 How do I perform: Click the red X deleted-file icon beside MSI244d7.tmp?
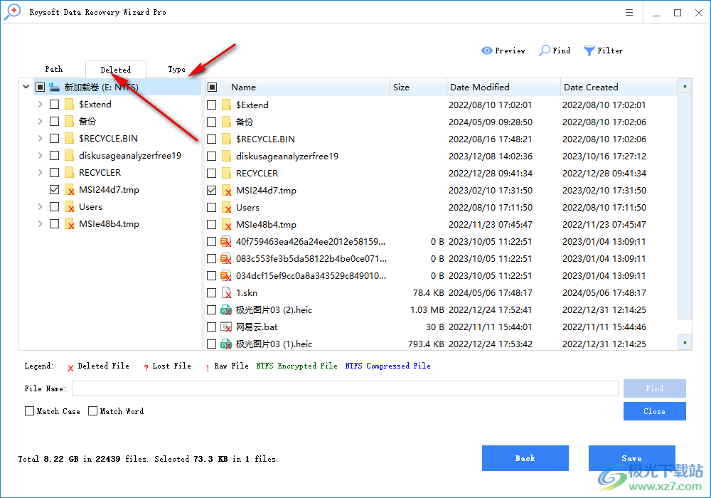point(69,189)
